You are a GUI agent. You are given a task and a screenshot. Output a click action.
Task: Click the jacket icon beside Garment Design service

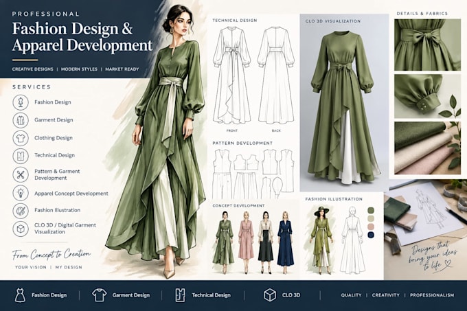point(21,120)
